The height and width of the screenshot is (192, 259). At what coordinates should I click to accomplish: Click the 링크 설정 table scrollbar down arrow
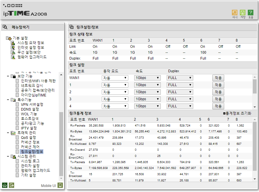point(255,107)
